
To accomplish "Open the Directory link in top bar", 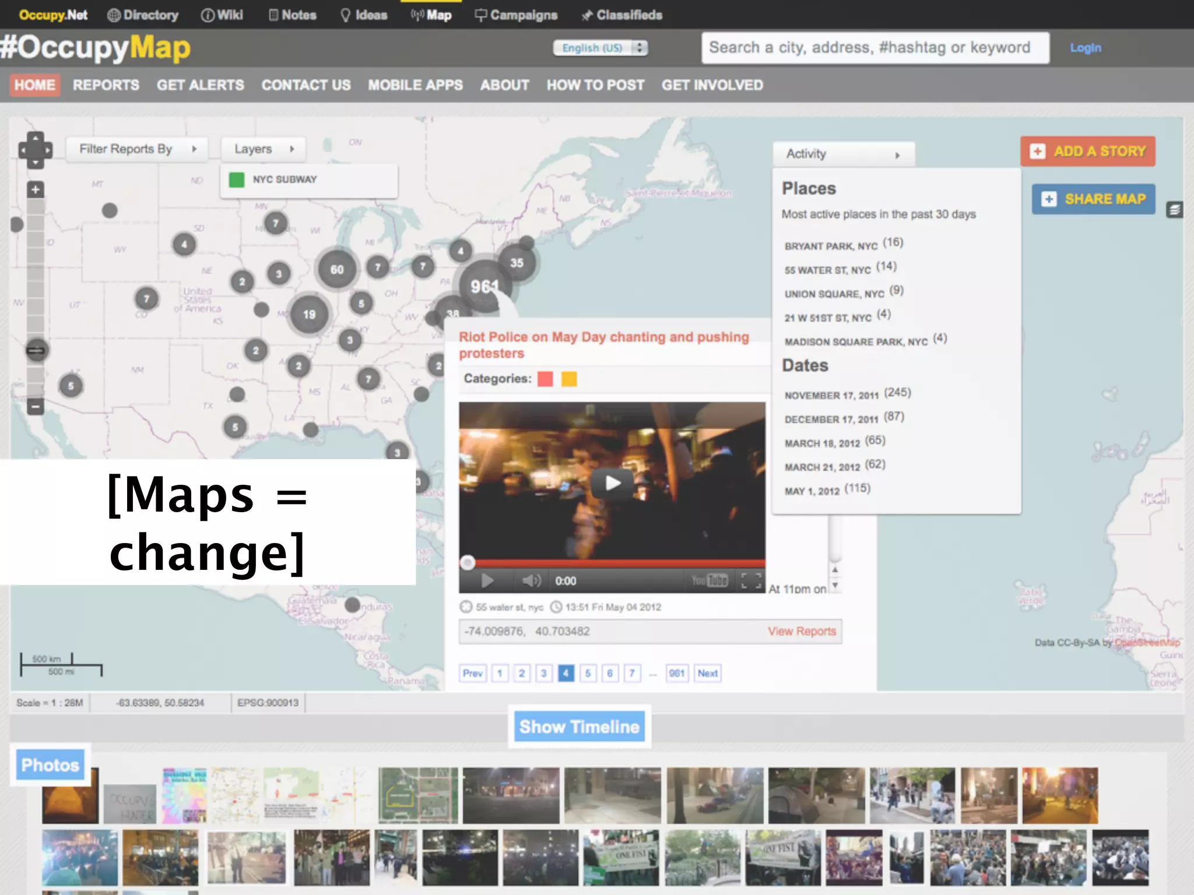I will pyautogui.click(x=143, y=15).
